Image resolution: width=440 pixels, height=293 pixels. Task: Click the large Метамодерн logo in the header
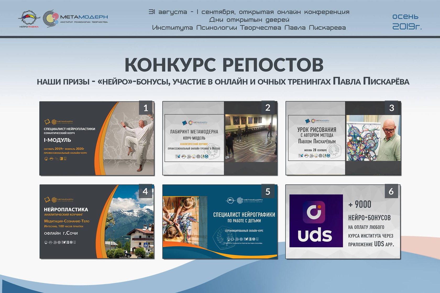[x=75, y=19]
